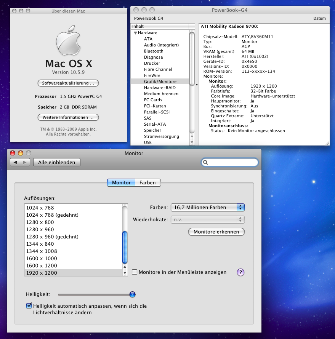This screenshot has width=335, height=339.
Task: Click the Helligkeit slider knob
Action: click(x=132, y=294)
